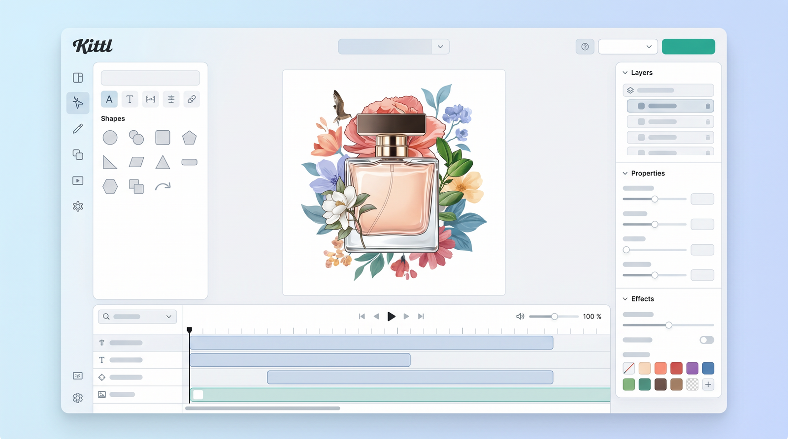This screenshot has height=439, width=788.
Task: Insert the right triangle shape
Action: pyautogui.click(x=110, y=162)
